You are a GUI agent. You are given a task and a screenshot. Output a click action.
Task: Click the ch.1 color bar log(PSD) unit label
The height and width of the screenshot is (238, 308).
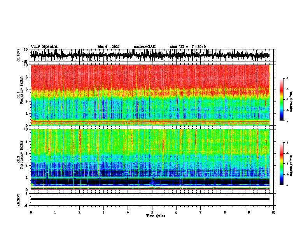[x=291, y=101]
